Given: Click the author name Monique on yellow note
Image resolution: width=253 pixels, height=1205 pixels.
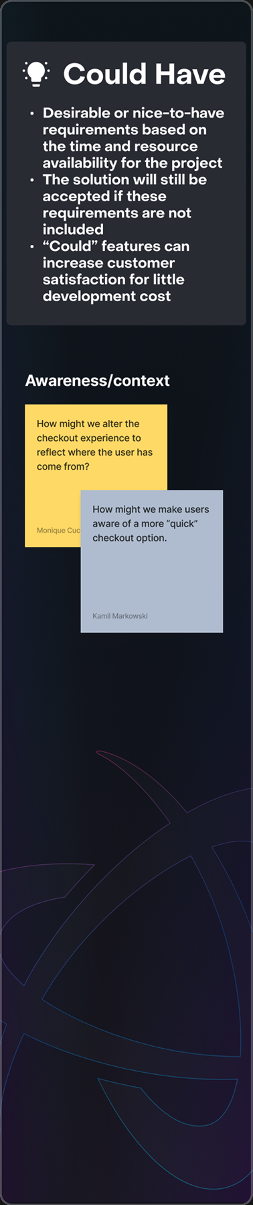Looking at the screenshot, I should pos(58,530).
